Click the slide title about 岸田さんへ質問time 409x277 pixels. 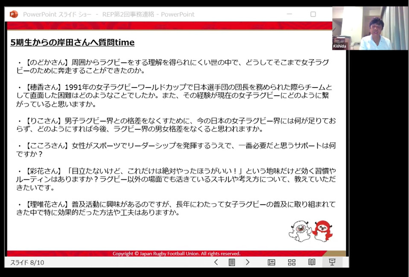click(73, 42)
